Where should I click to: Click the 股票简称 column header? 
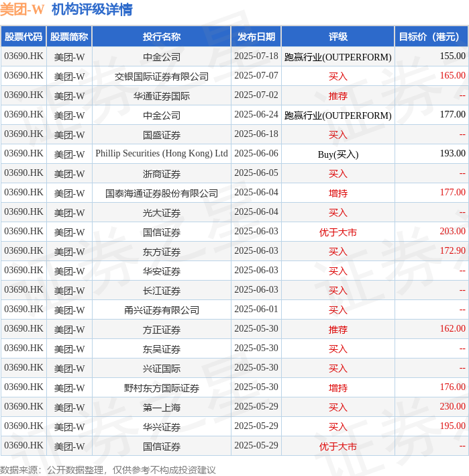69,37
